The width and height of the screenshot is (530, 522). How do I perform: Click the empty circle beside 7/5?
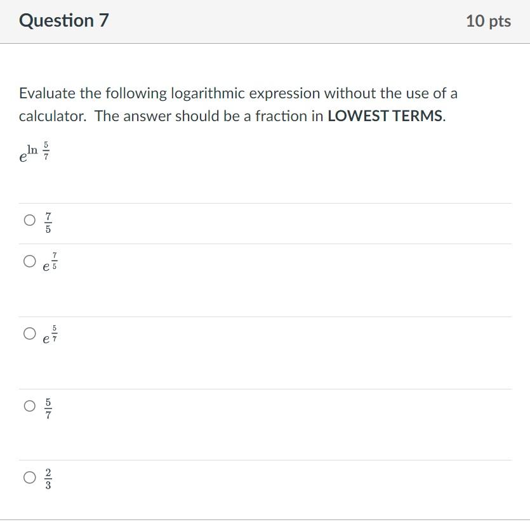pos(29,220)
